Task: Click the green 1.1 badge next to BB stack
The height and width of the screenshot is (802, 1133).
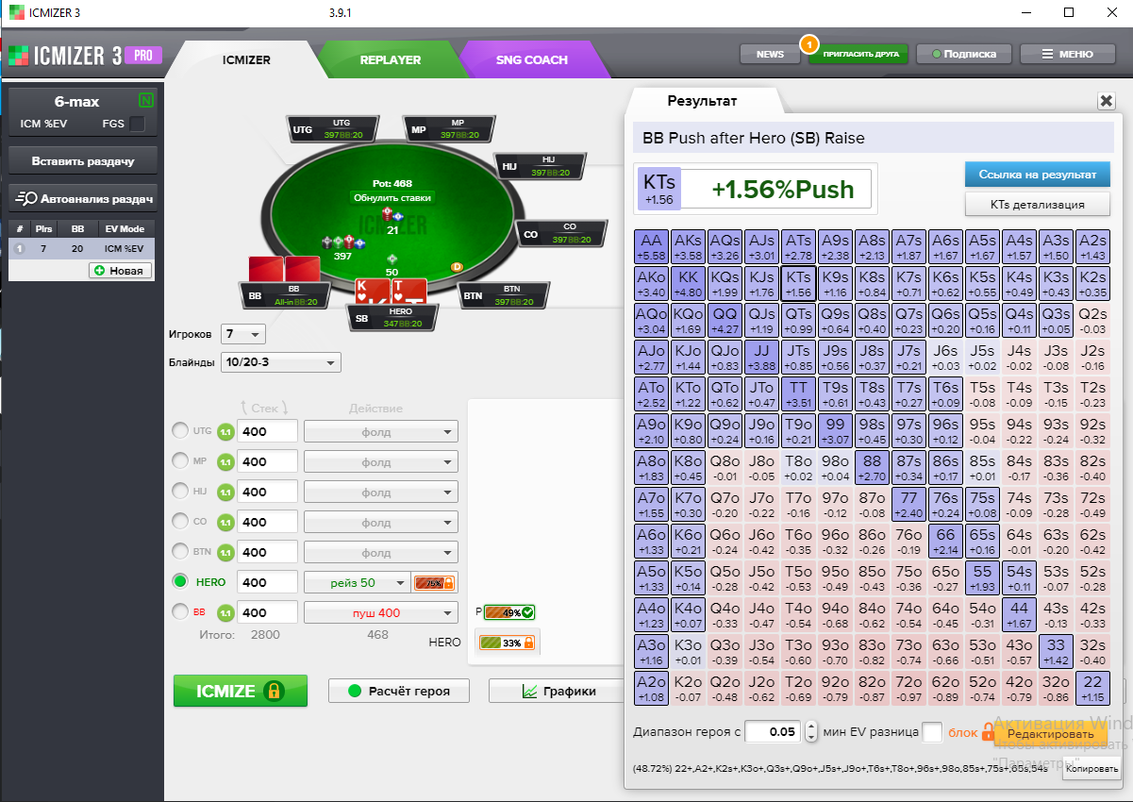Action: 225,613
